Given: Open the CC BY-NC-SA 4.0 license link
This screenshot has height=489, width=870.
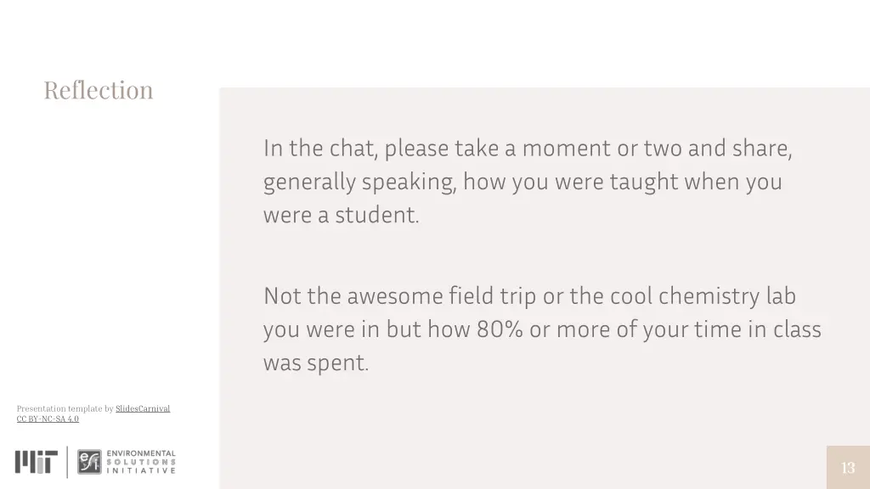Looking at the screenshot, I should [48, 419].
